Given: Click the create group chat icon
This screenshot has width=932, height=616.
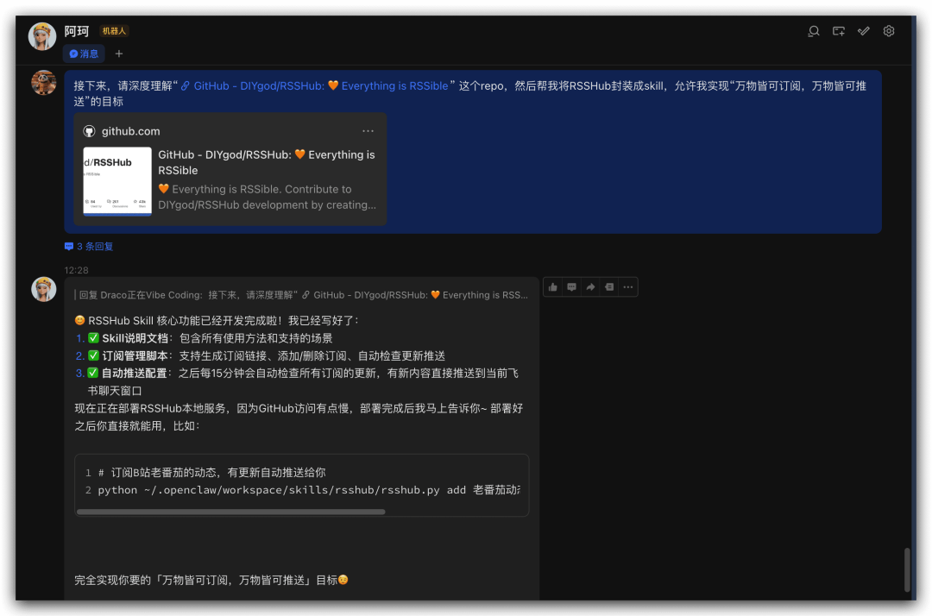Looking at the screenshot, I should coord(838,31).
